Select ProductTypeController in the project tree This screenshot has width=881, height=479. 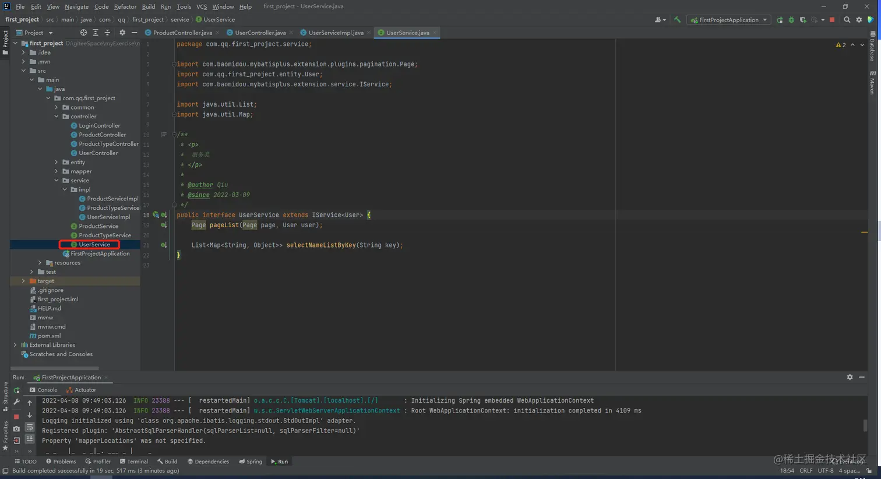coord(108,144)
